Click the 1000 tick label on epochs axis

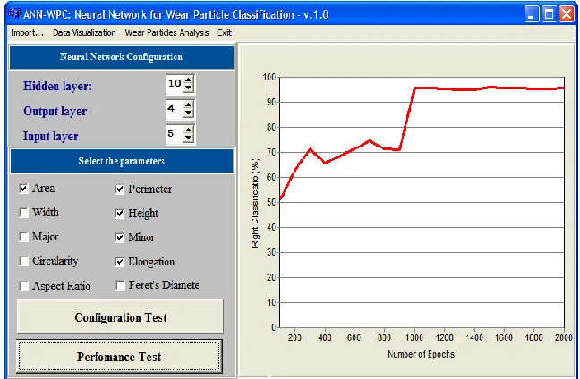(414, 338)
